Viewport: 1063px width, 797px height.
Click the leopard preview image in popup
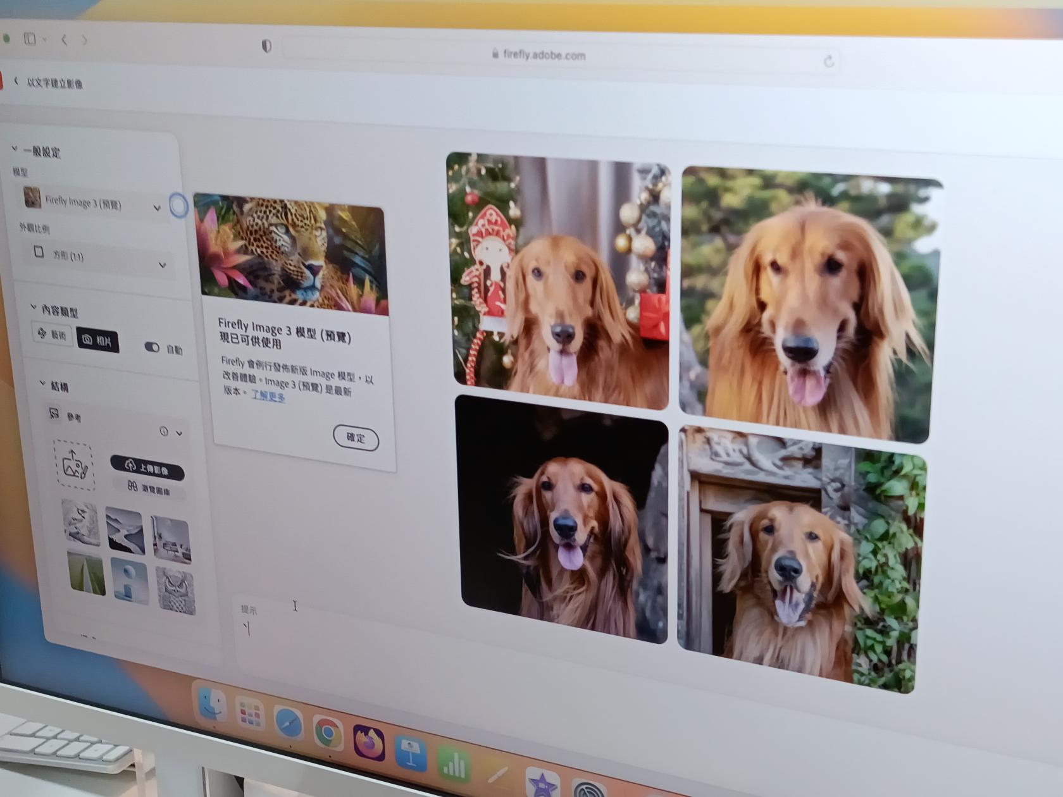point(291,253)
